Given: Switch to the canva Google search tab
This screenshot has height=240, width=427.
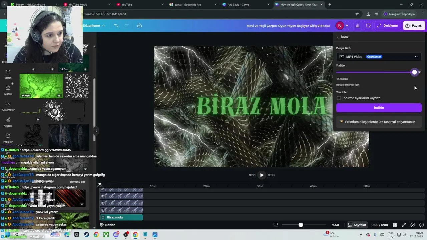Looking at the screenshot, I should pos(193,5).
